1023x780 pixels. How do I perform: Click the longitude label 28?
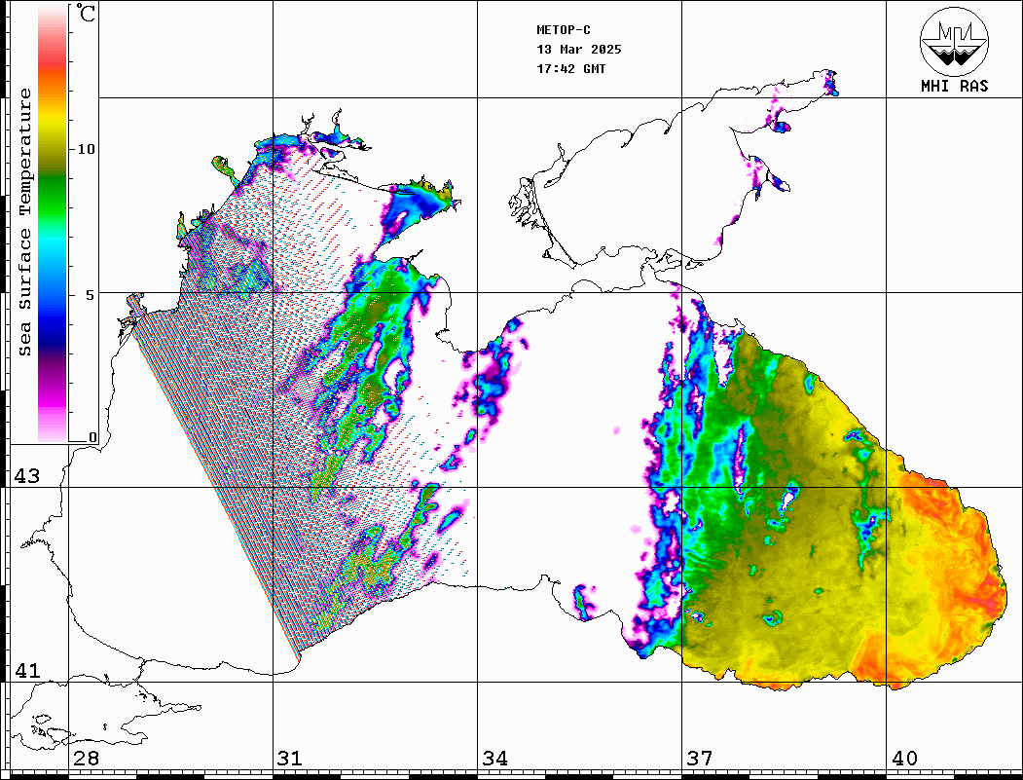click(x=86, y=759)
